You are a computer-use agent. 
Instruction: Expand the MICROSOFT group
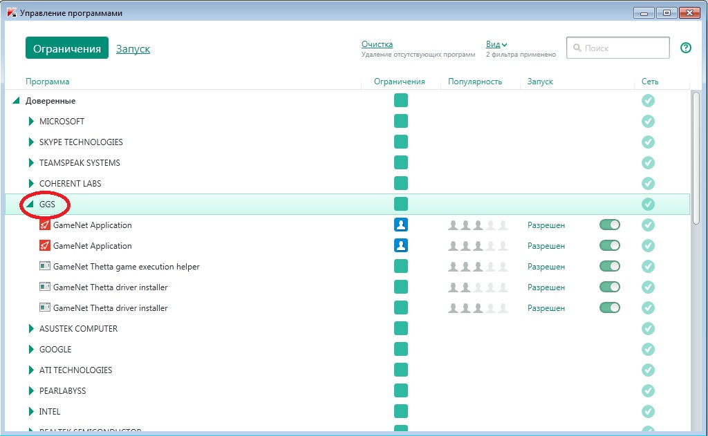coord(31,121)
